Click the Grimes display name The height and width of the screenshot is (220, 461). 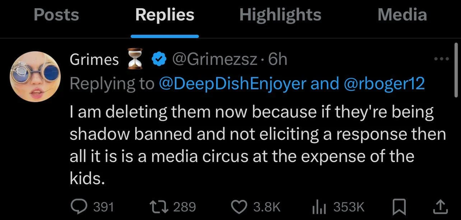coord(93,60)
